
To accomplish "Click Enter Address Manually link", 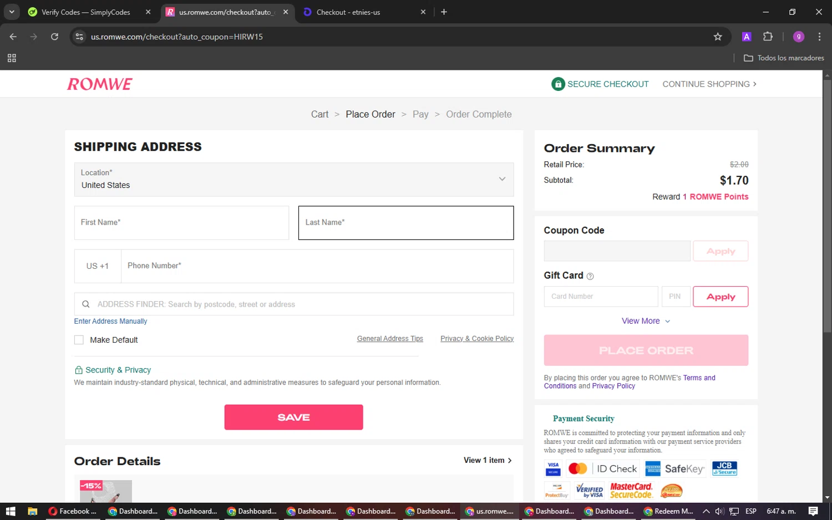I will click(x=110, y=322).
